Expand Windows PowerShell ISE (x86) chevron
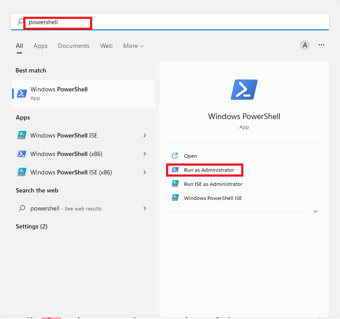 [x=145, y=172]
